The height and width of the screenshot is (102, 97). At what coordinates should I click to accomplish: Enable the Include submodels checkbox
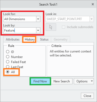pyautogui.click(x=64, y=27)
